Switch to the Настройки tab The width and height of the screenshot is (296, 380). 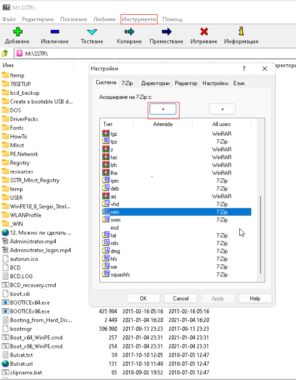pyautogui.click(x=215, y=83)
